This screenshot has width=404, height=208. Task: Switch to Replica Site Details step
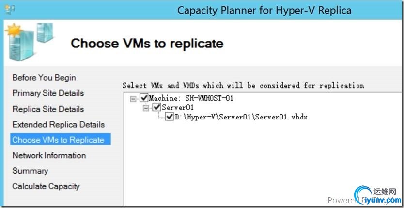48,109
